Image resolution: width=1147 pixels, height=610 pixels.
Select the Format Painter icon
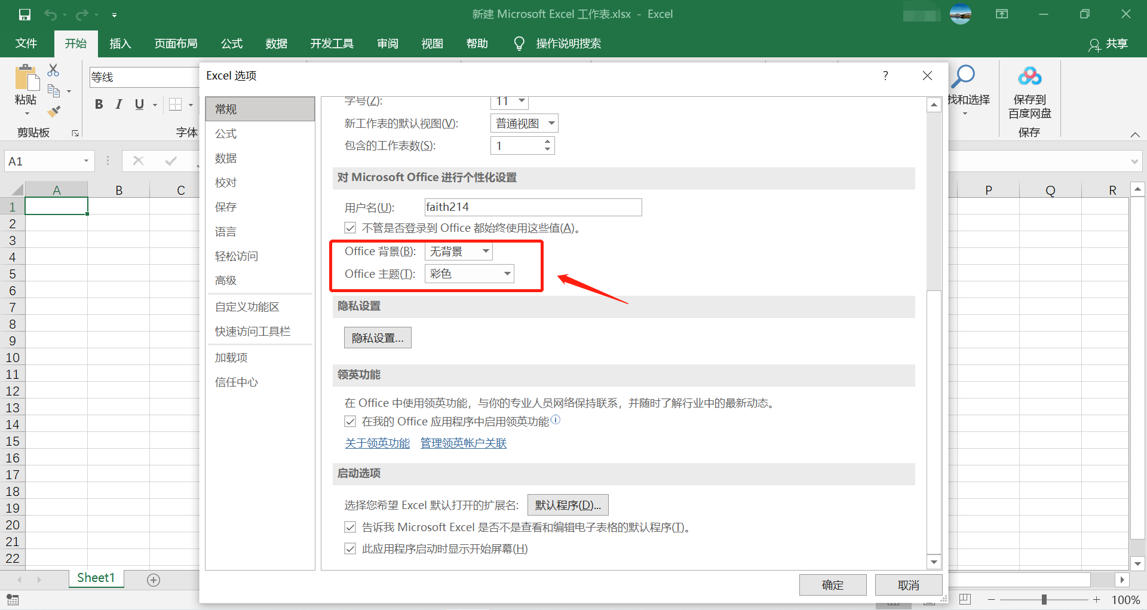pyautogui.click(x=53, y=111)
